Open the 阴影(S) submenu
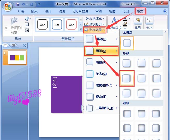Image resolution: width=170 pixels, height=140 pixels. [101, 51]
